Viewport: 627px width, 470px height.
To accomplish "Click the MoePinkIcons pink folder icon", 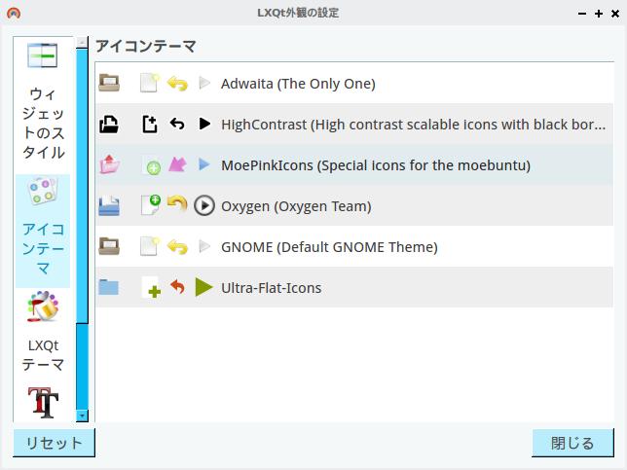I will click(x=110, y=164).
